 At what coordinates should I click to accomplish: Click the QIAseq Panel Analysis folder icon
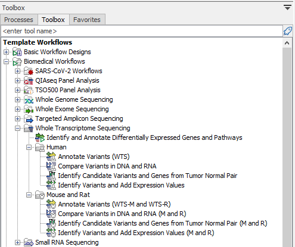(x=29, y=80)
